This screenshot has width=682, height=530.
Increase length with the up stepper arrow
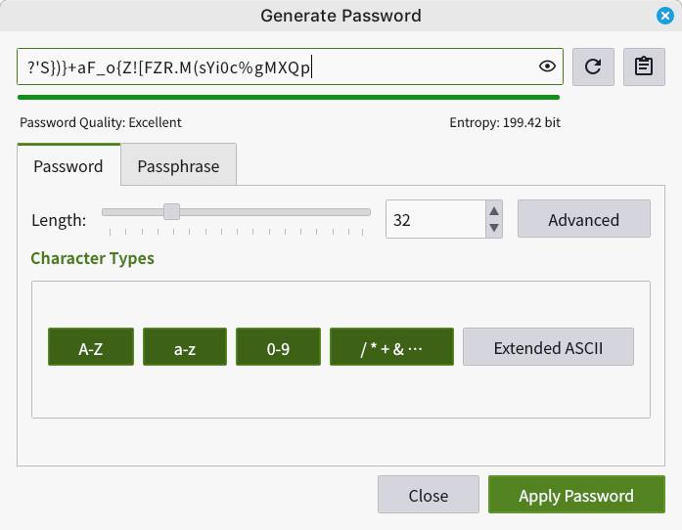(x=494, y=211)
